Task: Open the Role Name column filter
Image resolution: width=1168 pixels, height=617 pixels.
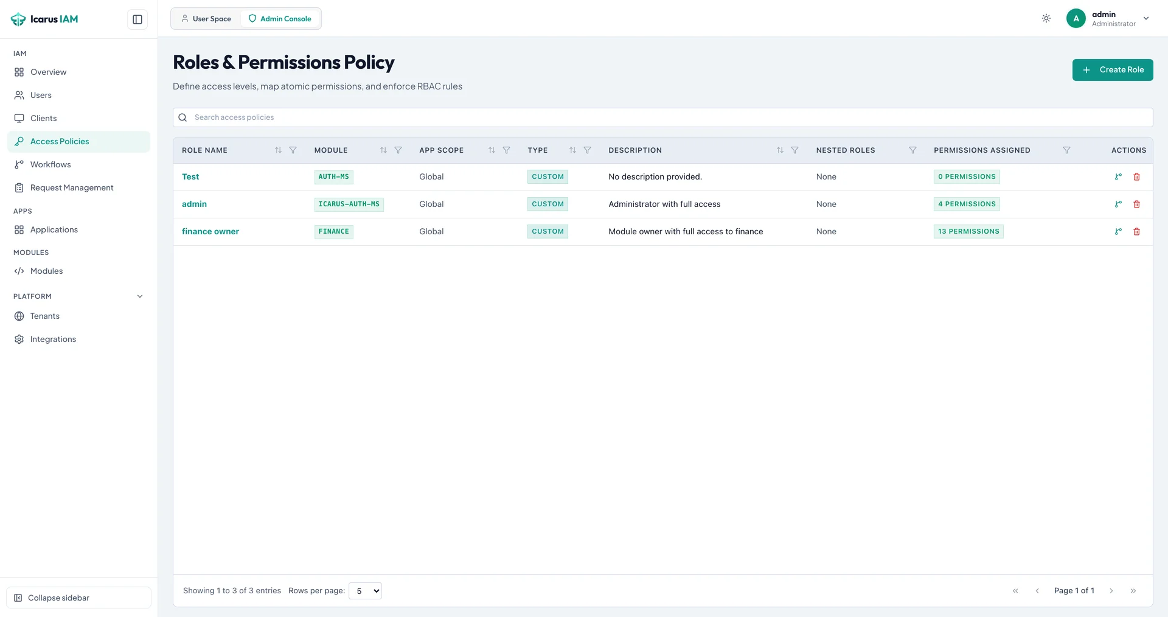Action: (293, 150)
